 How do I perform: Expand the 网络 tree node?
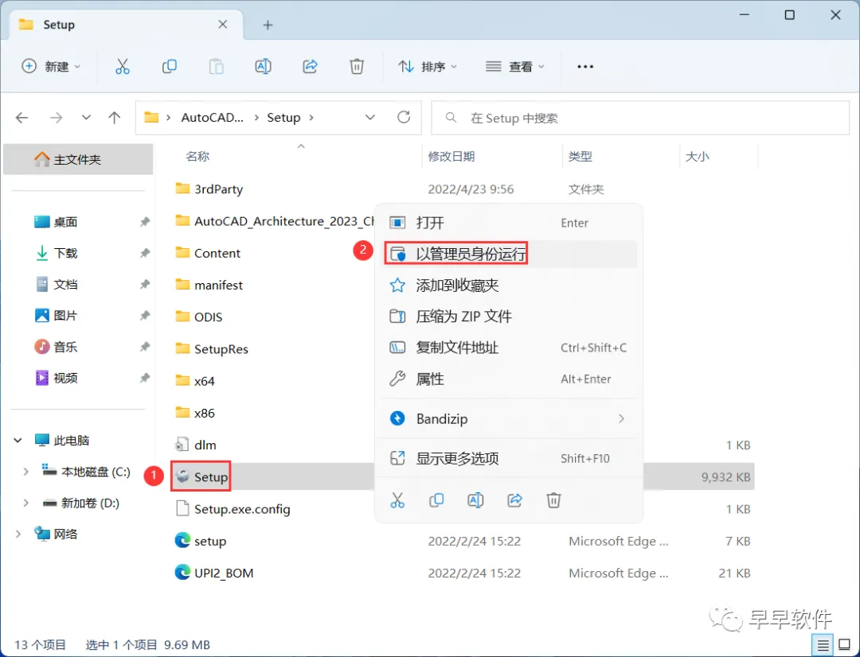point(18,534)
